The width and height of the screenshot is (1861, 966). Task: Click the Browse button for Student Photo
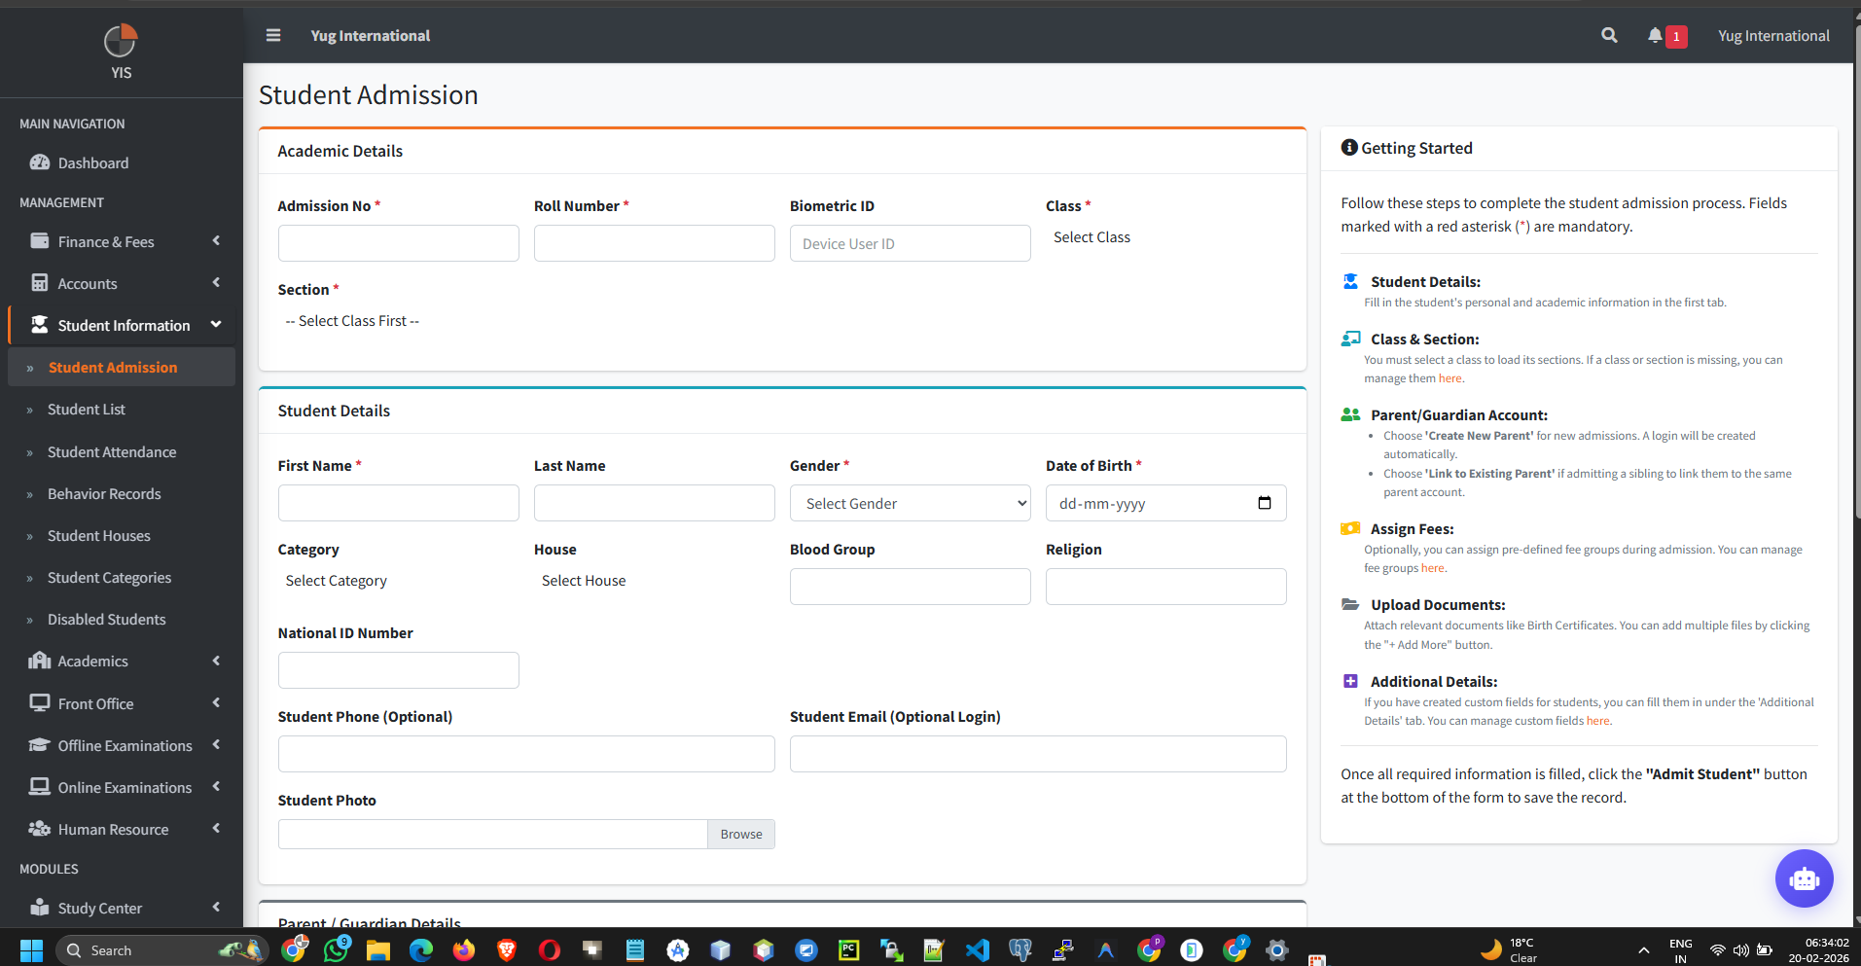(740, 834)
